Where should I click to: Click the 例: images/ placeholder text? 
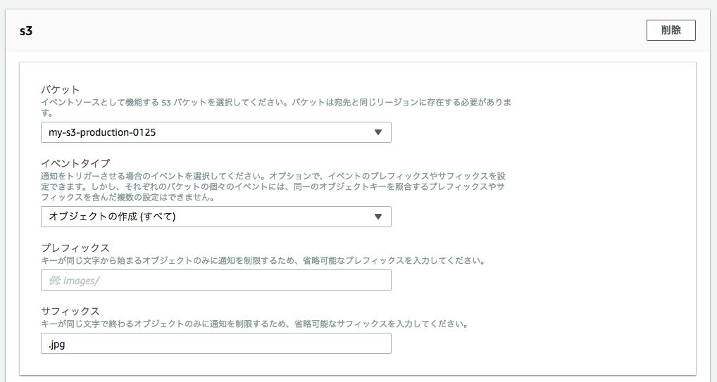point(73,281)
